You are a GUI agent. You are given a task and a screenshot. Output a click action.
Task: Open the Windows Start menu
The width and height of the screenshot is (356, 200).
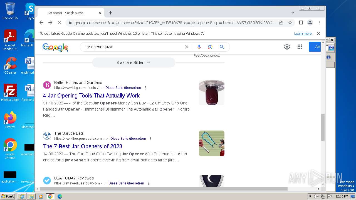8,196
